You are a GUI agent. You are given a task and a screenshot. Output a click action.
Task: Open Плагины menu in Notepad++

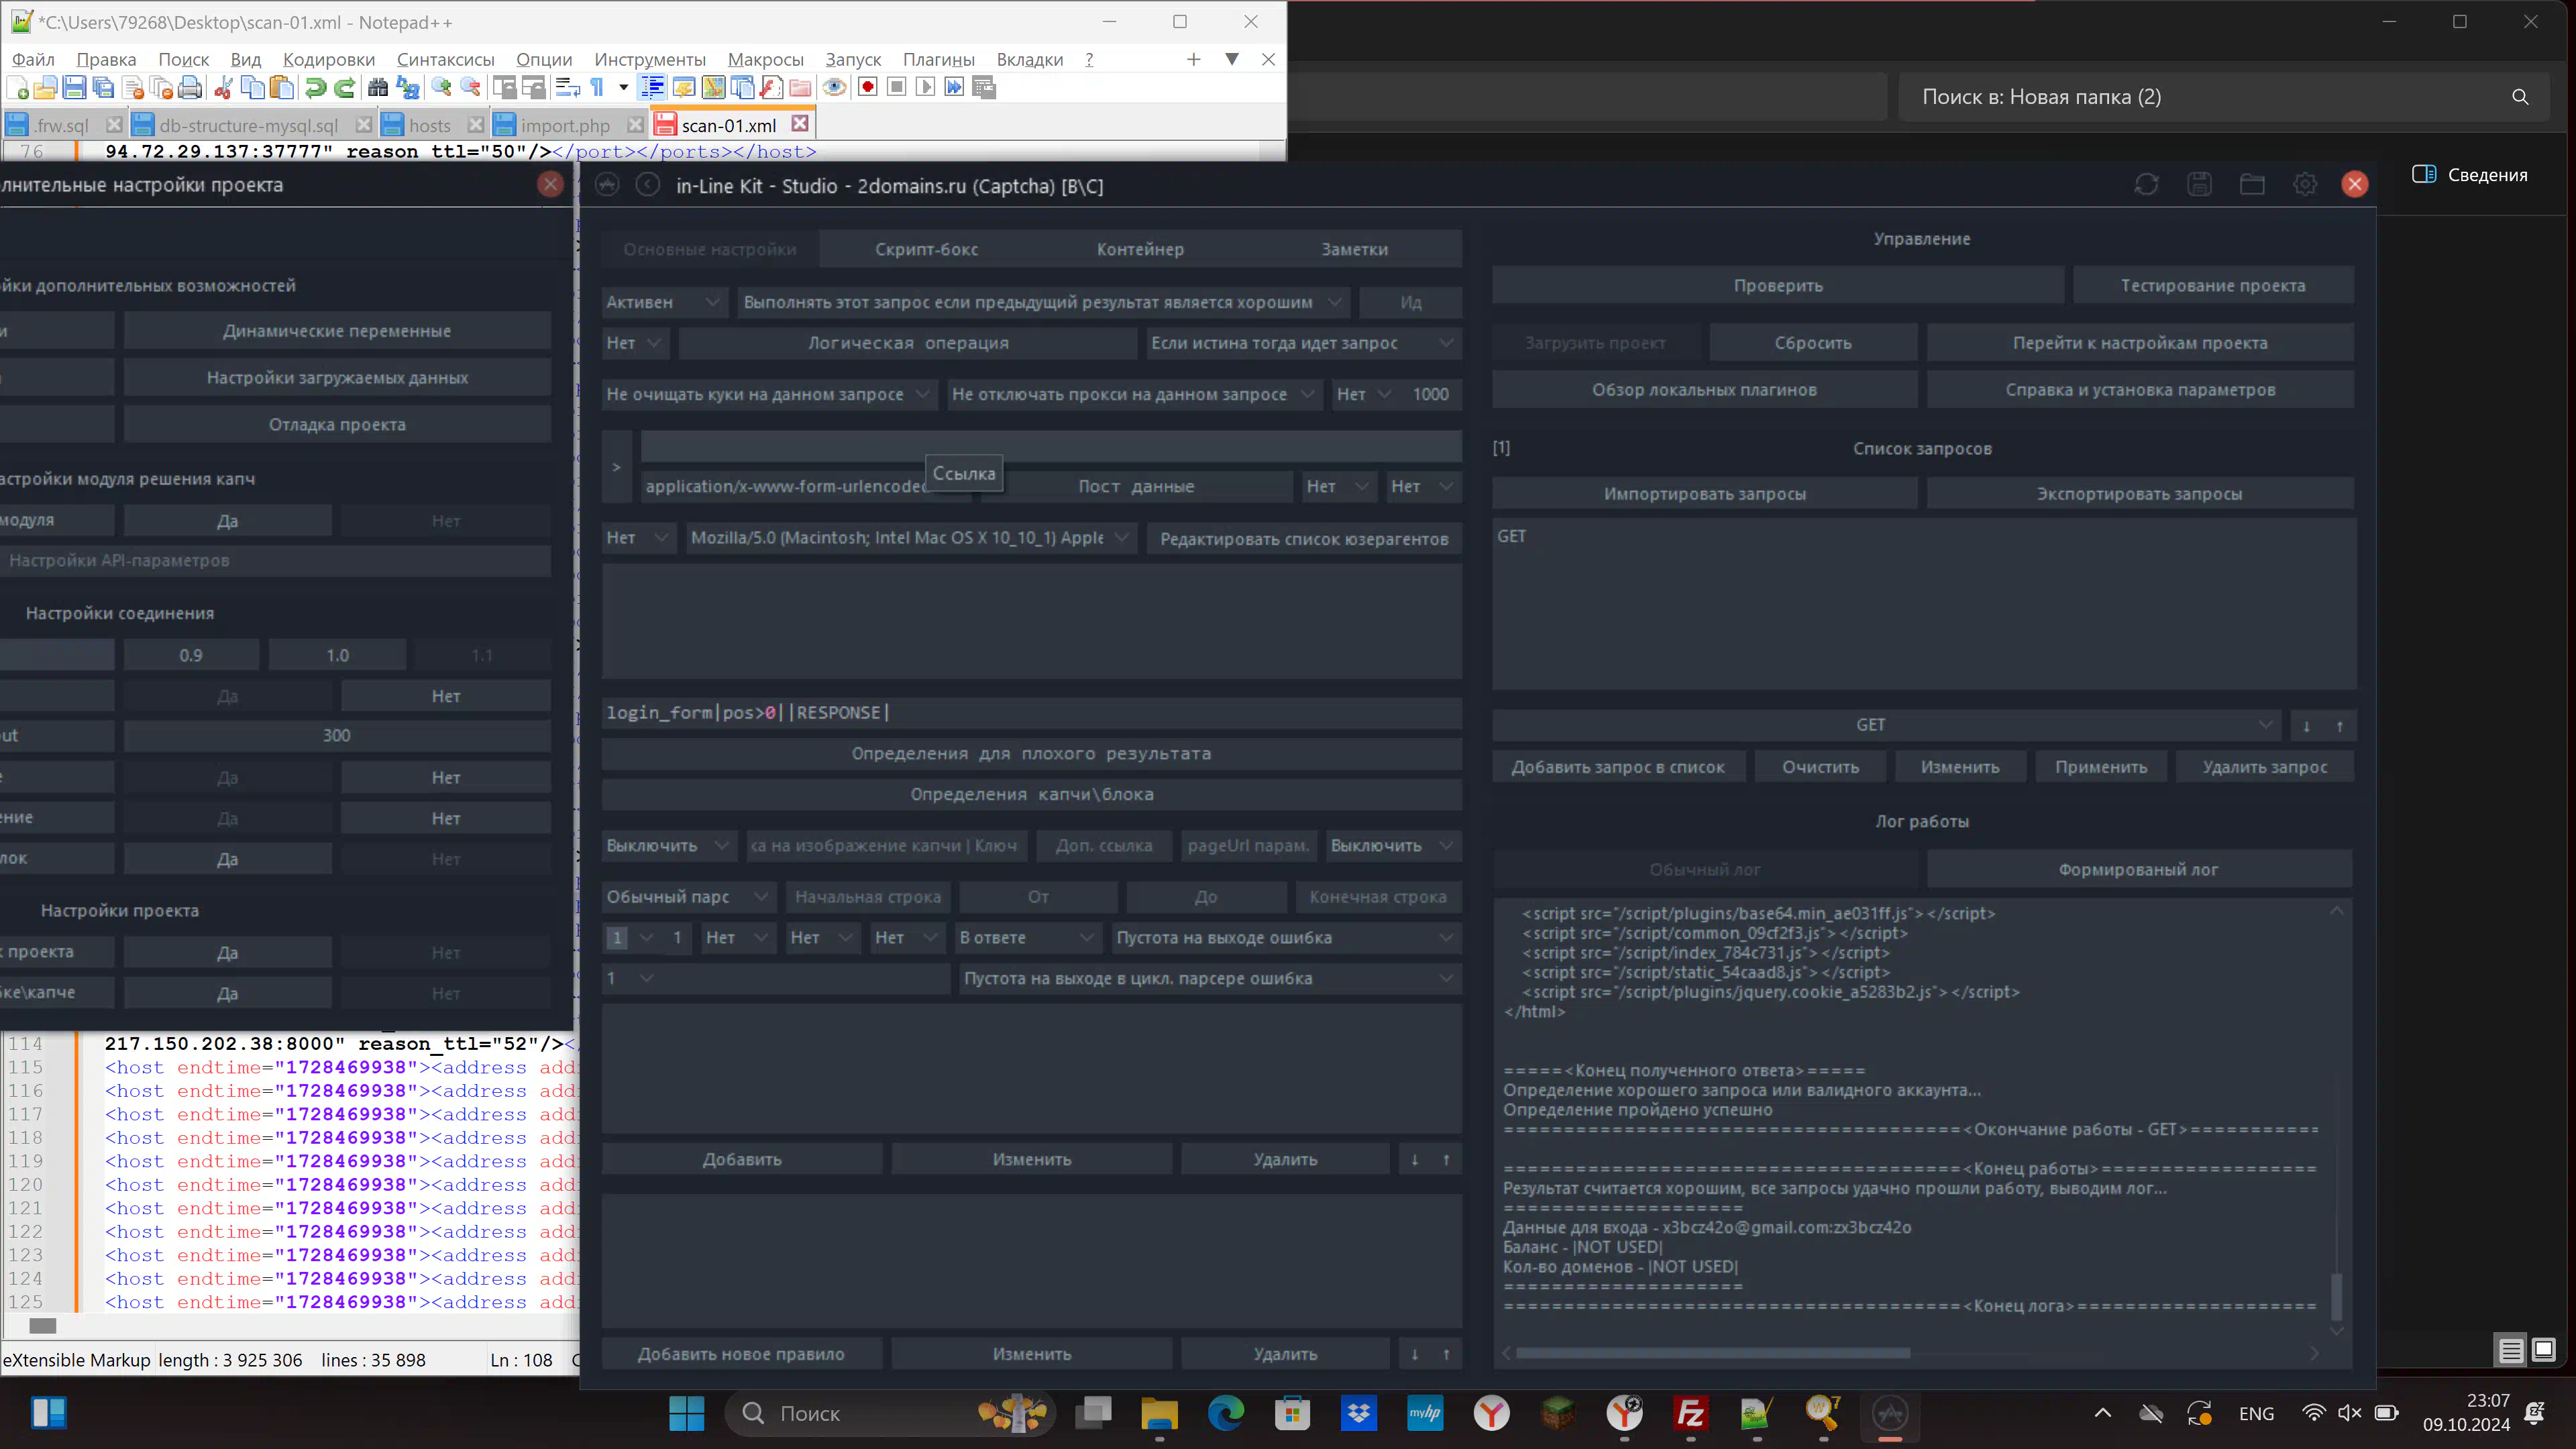(938, 60)
